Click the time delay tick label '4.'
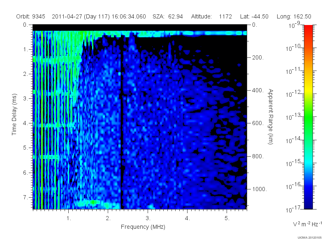The width and height of the screenshot is (329, 246). [x=25, y=123]
